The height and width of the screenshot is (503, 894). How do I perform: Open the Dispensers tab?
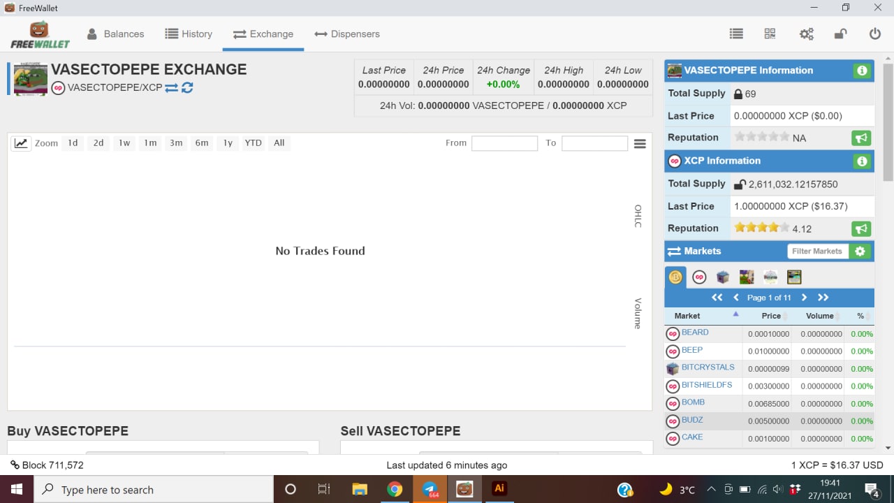[x=347, y=34]
